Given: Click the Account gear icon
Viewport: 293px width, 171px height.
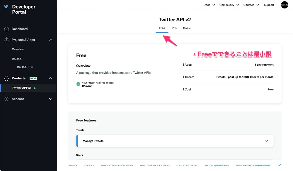Looking at the screenshot, I should click(x=6, y=99).
